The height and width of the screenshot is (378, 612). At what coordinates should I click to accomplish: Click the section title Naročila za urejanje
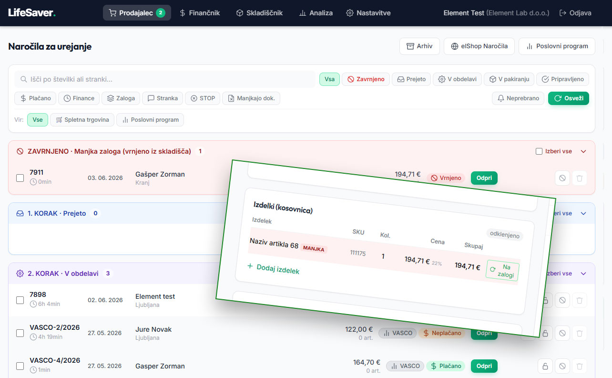pyautogui.click(x=50, y=46)
